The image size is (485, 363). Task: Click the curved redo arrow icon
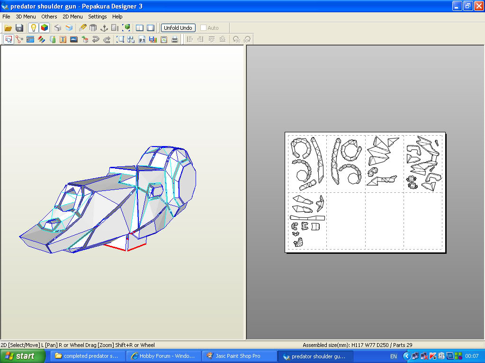point(107,40)
